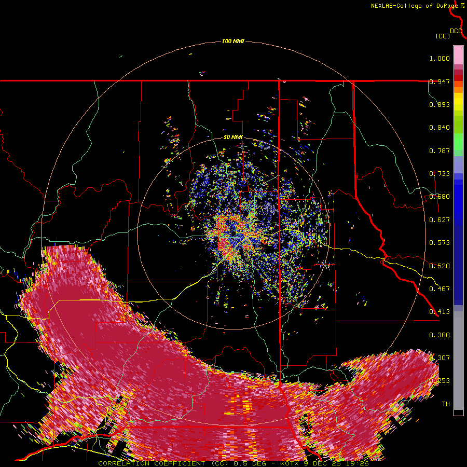467x467 pixels.
Task: Select the 0.520 legend value
Action: (x=439, y=266)
